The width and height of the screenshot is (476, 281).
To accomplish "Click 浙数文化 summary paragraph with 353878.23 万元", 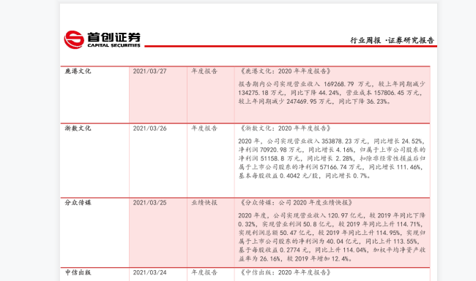I will pos(332,158).
